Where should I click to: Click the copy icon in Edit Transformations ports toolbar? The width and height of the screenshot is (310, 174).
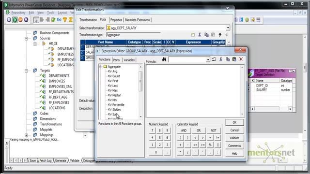206,35
